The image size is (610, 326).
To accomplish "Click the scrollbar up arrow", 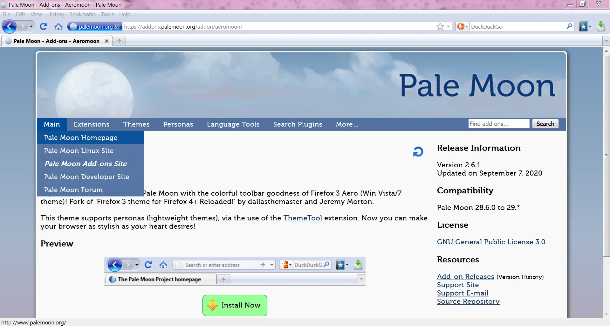I will click(x=606, y=51).
